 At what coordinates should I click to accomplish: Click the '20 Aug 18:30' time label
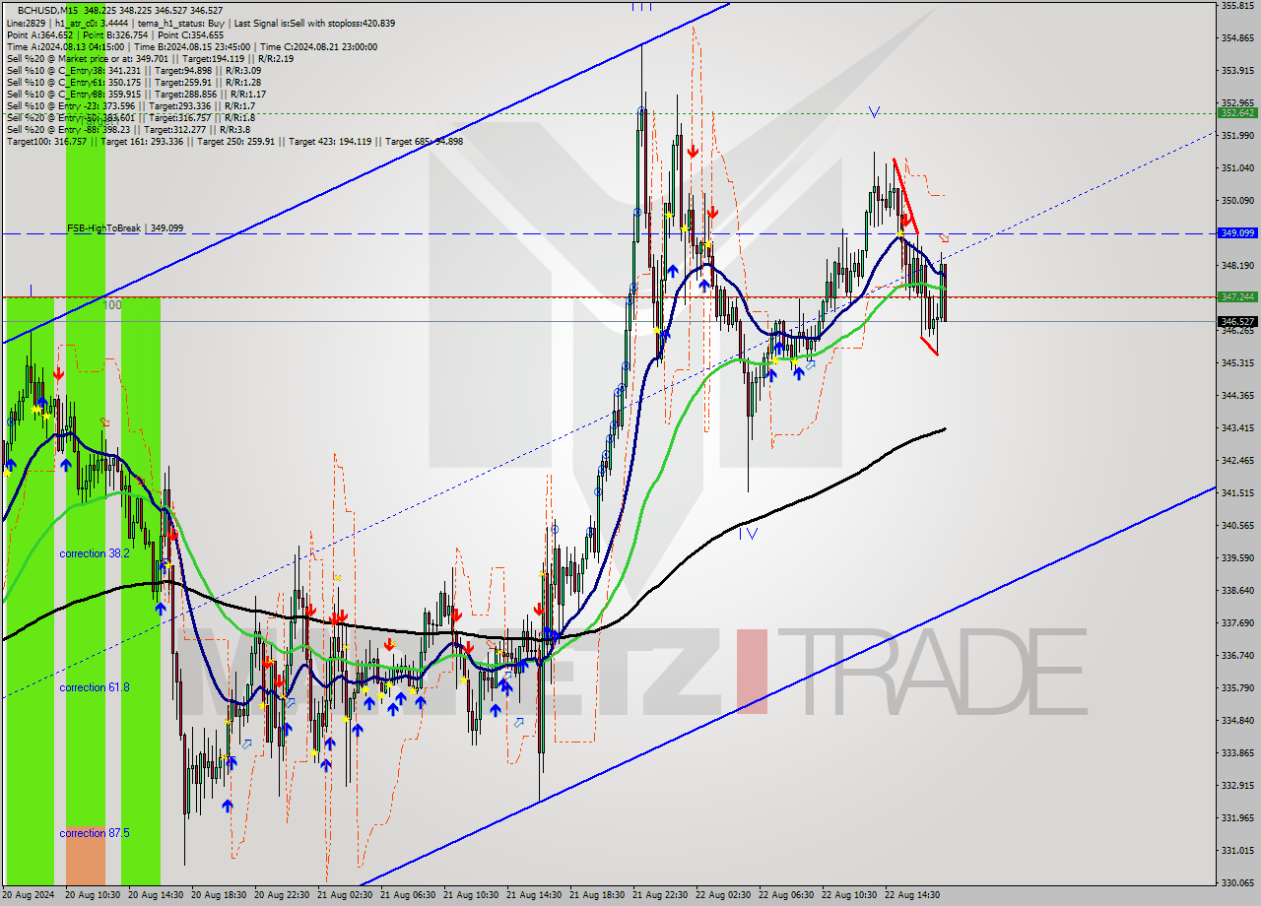219,895
